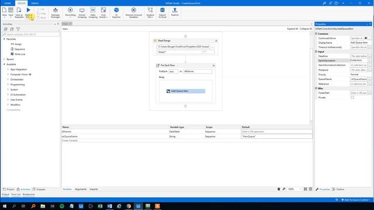Viewport: 374px width, 210px height.
Task: Launch the Data Scraping wizard
Action: pos(93,12)
